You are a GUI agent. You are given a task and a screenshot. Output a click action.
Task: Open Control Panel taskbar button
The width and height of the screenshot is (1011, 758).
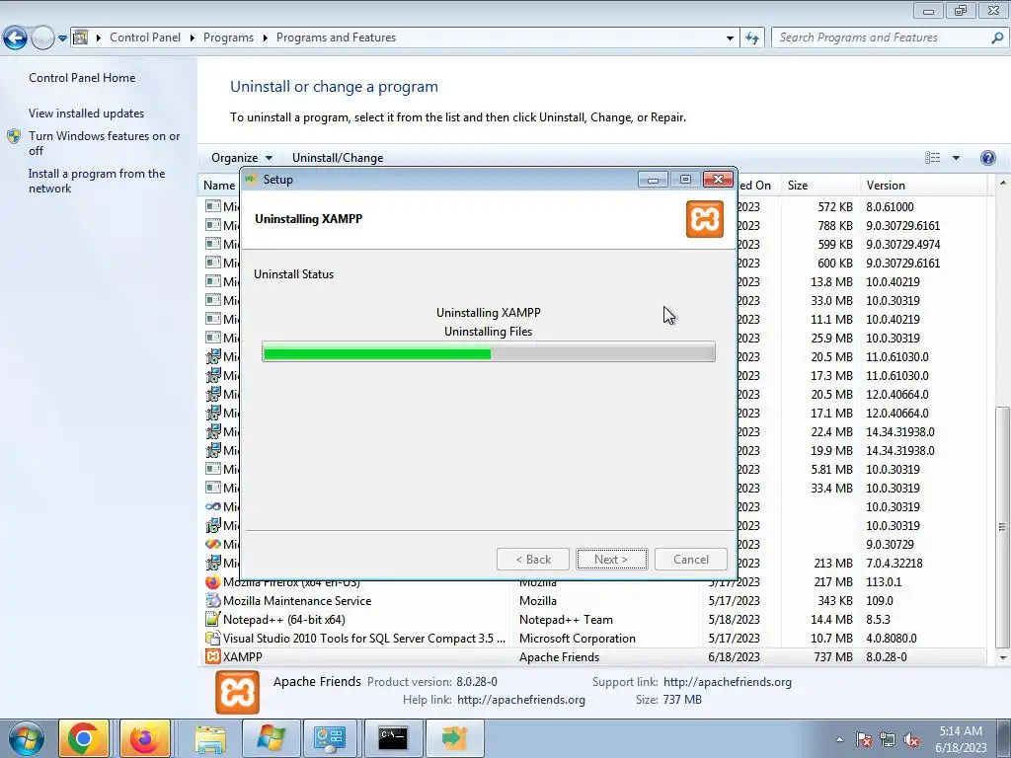coord(330,738)
